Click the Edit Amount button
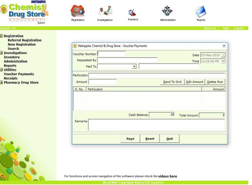The height and width of the screenshot is (185, 252). (x=195, y=82)
